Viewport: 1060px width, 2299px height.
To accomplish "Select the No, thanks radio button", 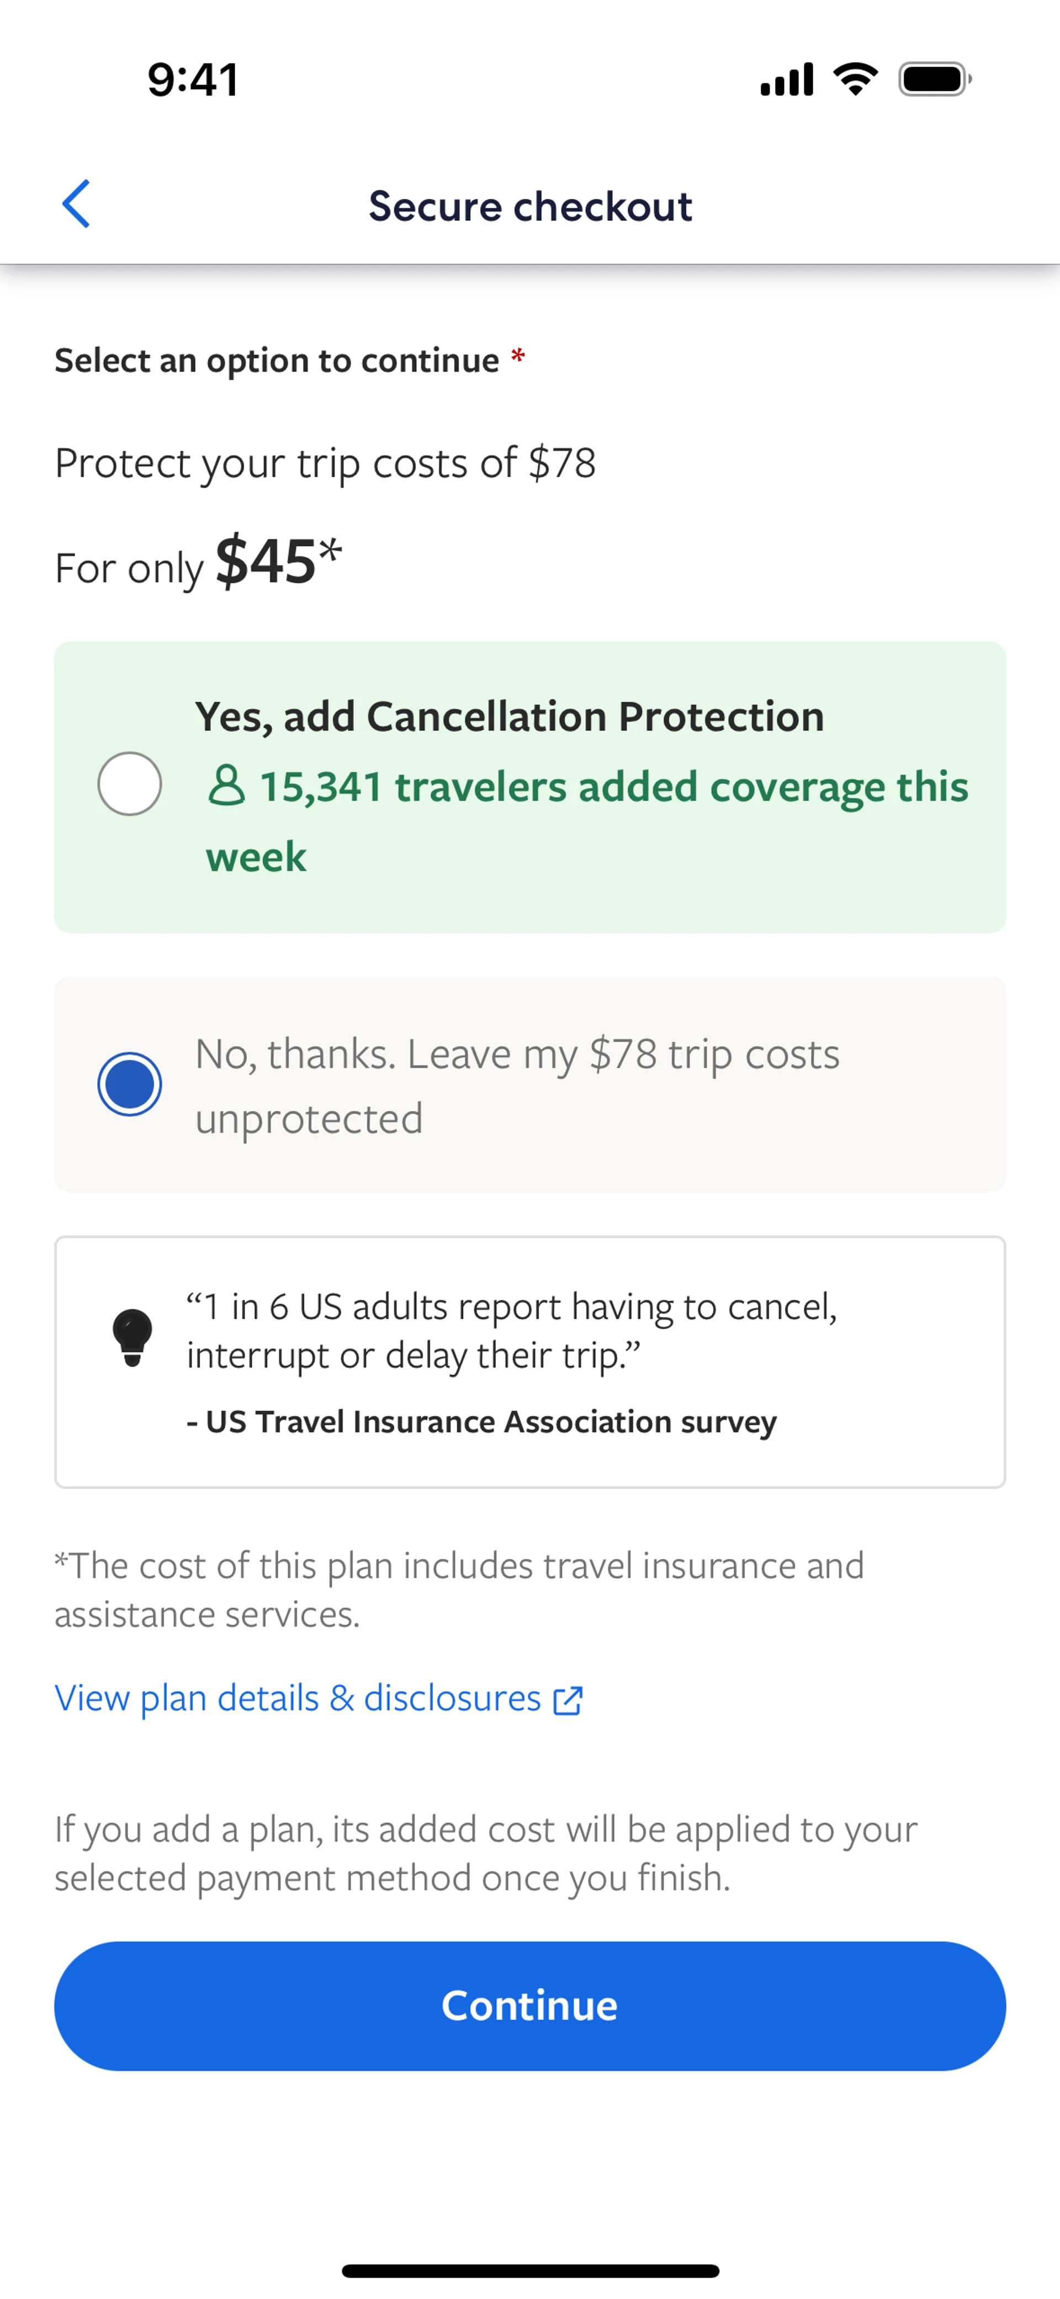I will tap(129, 1083).
